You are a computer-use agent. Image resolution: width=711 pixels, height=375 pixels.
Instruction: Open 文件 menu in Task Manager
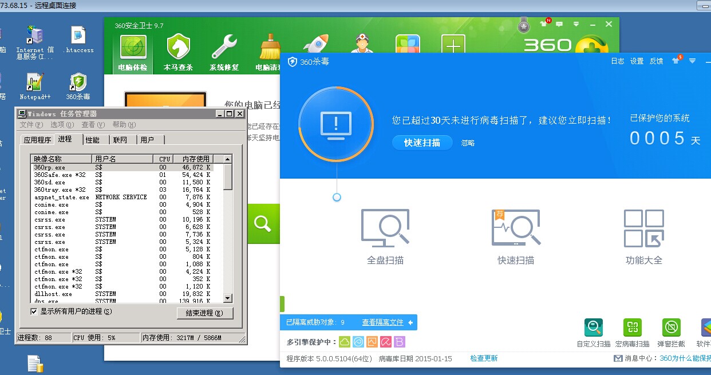[31, 125]
